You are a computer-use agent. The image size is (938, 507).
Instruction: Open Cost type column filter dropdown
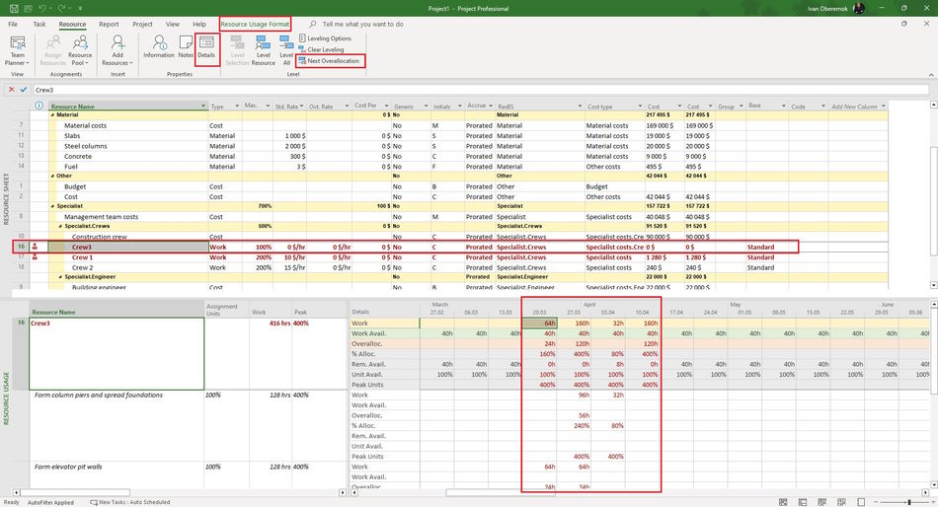640,107
